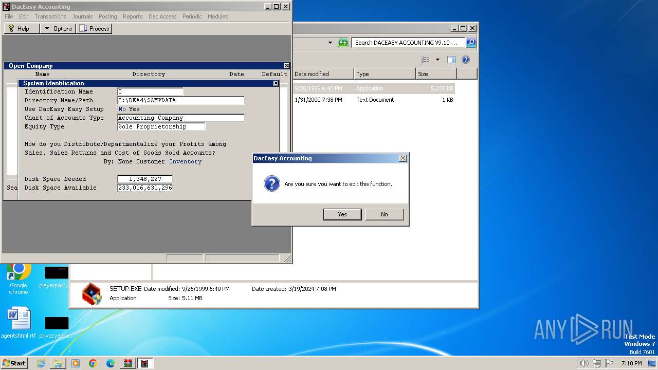Click the Disk Space Needed value
This screenshot has width=658, height=370.
coord(145,179)
